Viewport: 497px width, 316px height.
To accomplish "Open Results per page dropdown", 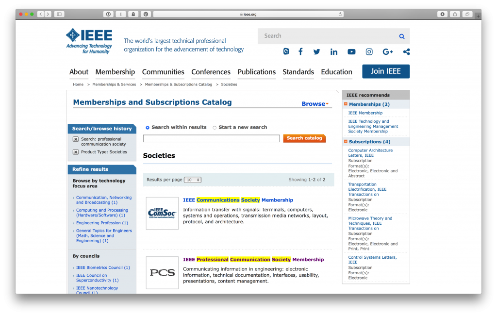I will click(x=193, y=180).
